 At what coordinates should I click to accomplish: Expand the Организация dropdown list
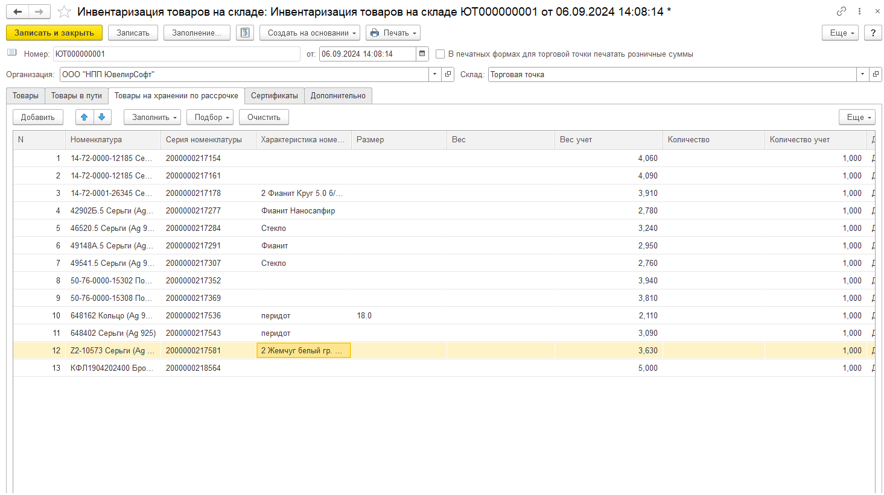(436, 74)
